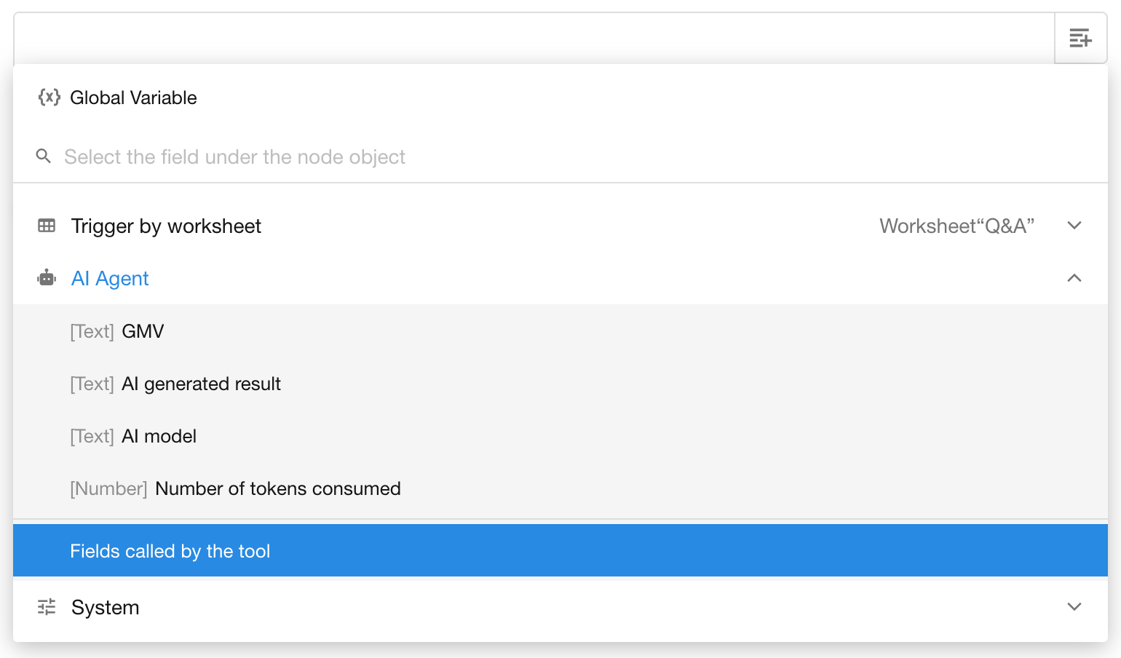Click the worksheet table icon
This screenshot has height=658, width=1121.
(x=47, y=226)
